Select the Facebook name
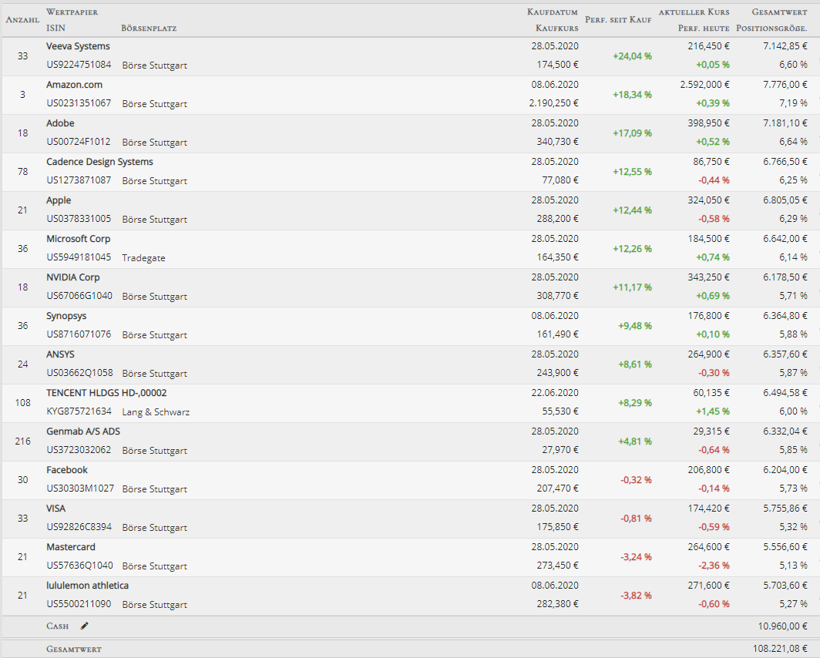This screenshot has height=658, width=820. coord(67,470)
